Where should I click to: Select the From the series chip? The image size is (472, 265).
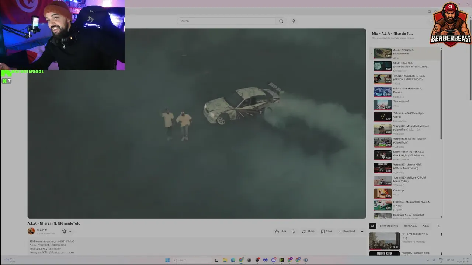[x=389, y=226]
